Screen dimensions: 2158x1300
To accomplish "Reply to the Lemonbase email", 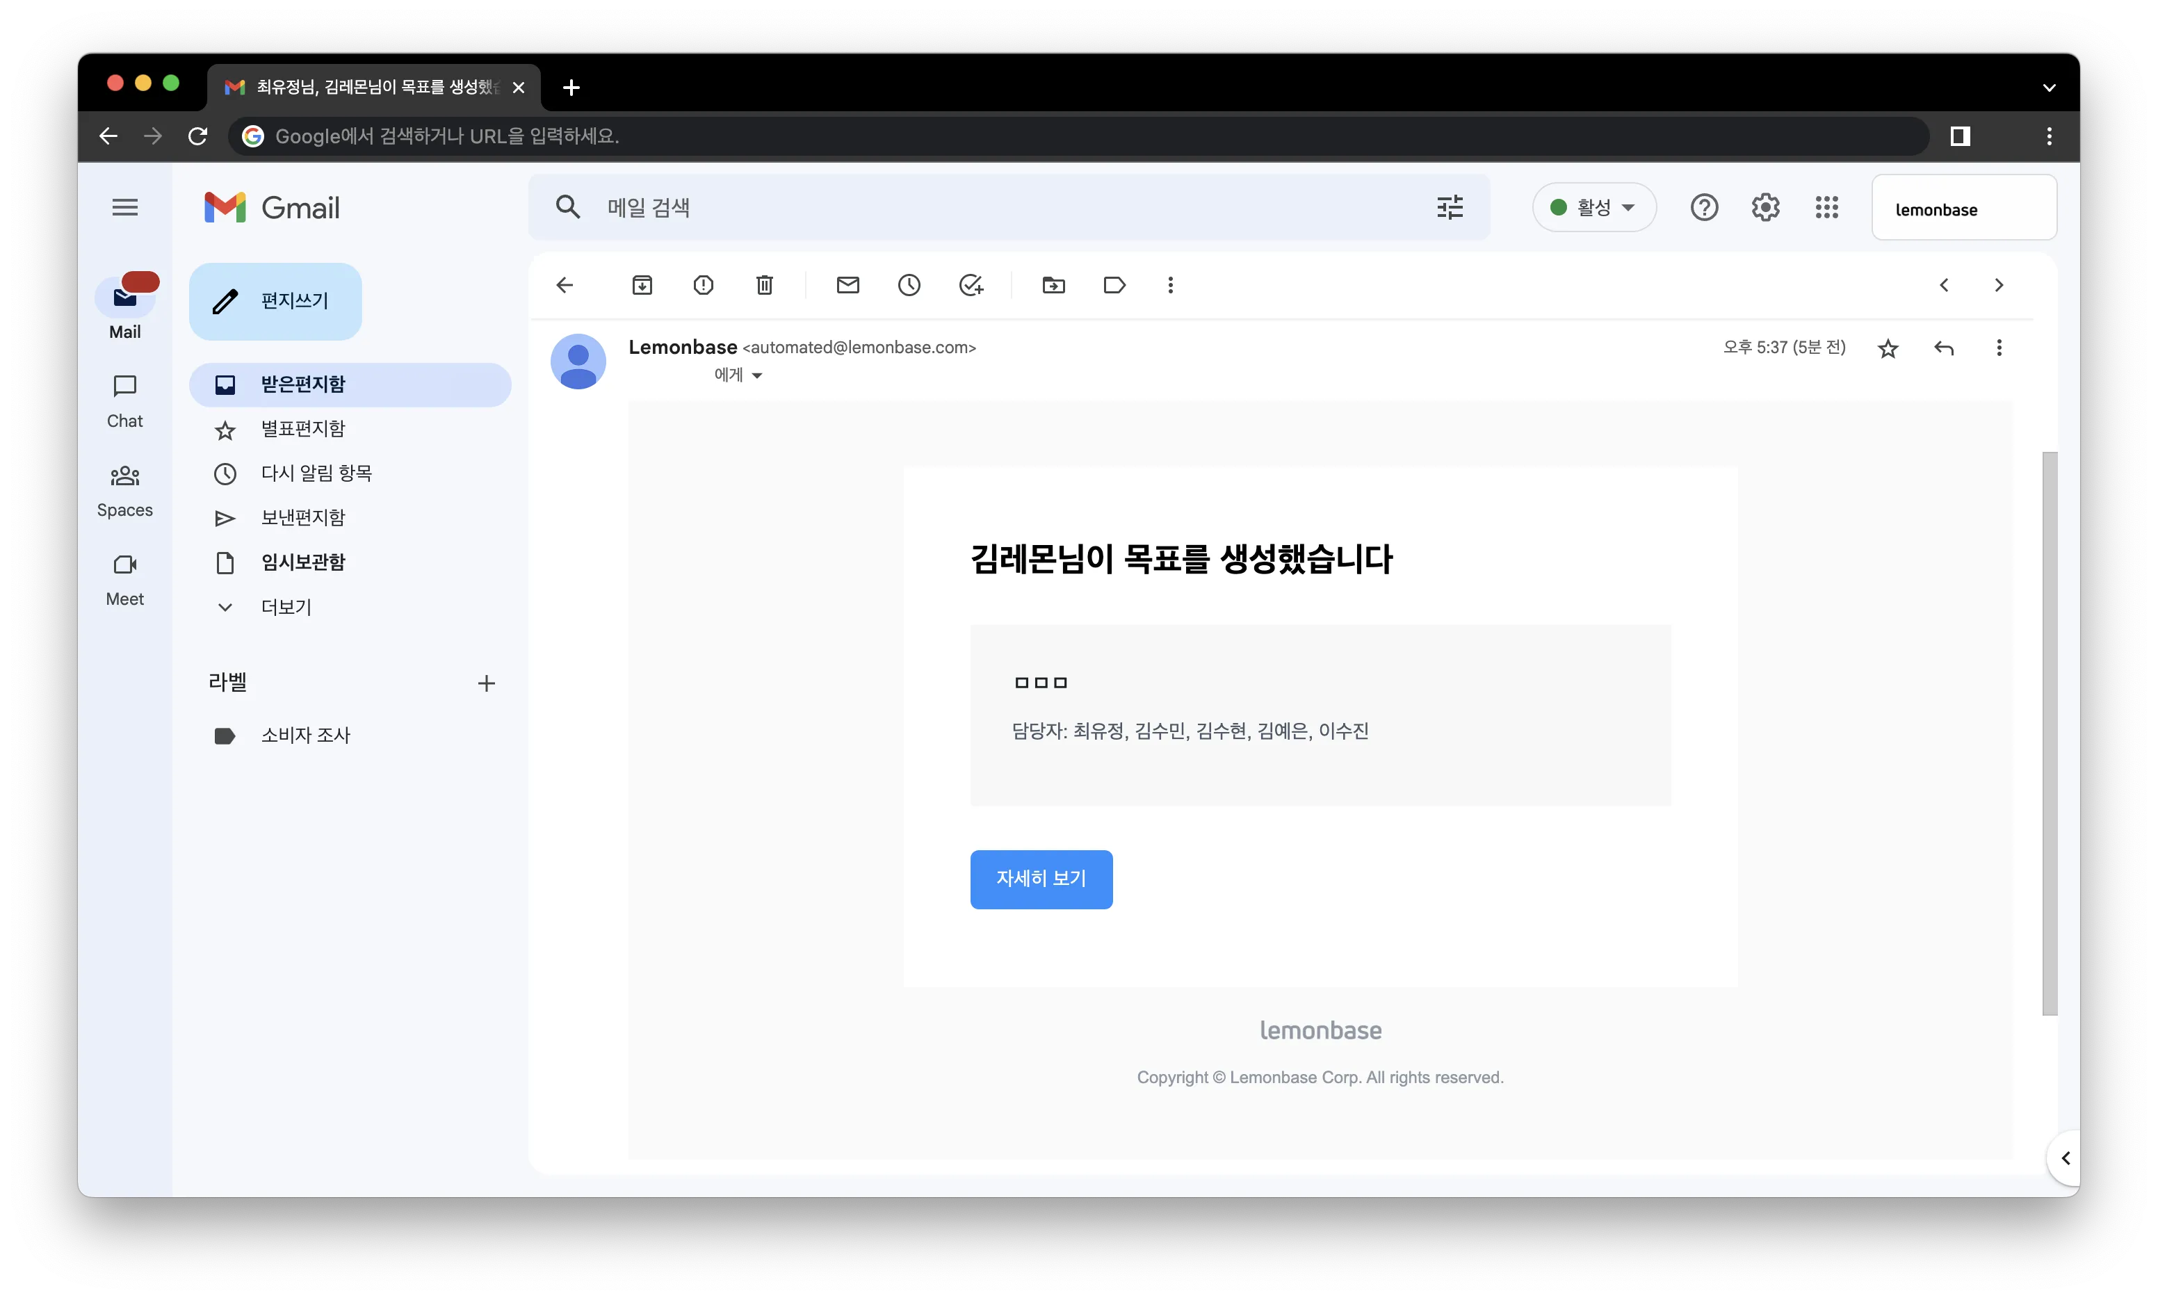I will click(x=1943, y=348).
